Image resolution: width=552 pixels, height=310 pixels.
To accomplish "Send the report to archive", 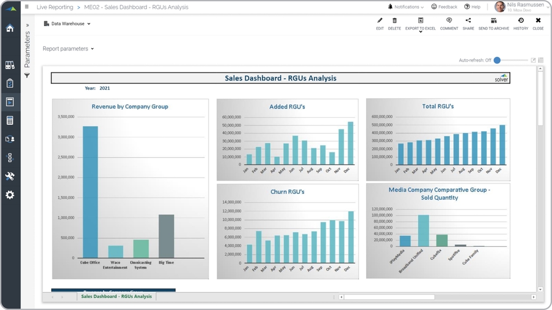I will pos(493,21).
